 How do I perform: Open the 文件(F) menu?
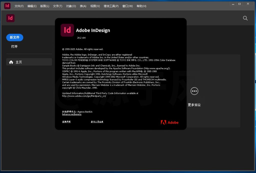[19, 6]
